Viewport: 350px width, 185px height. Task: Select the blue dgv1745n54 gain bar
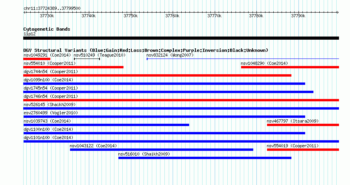[168, 92]
